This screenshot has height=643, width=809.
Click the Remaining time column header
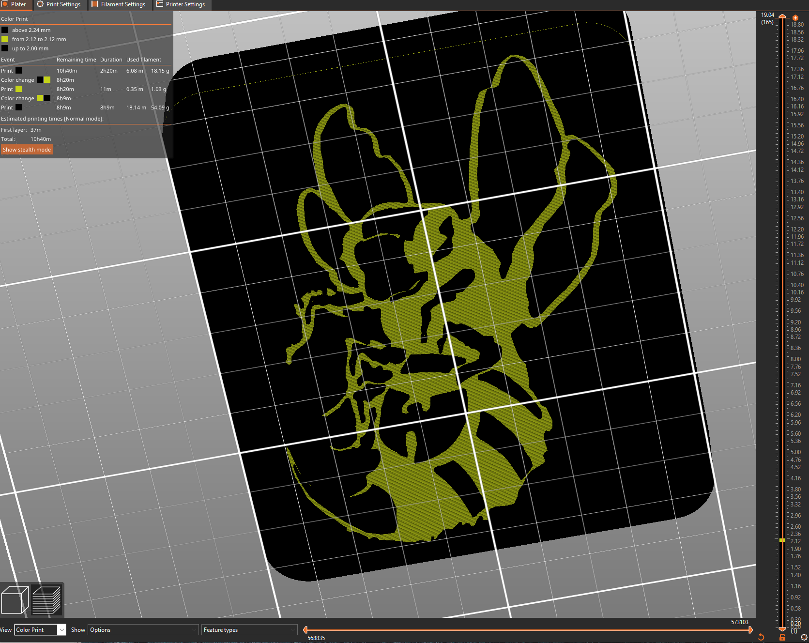click(x=76, y=60)
